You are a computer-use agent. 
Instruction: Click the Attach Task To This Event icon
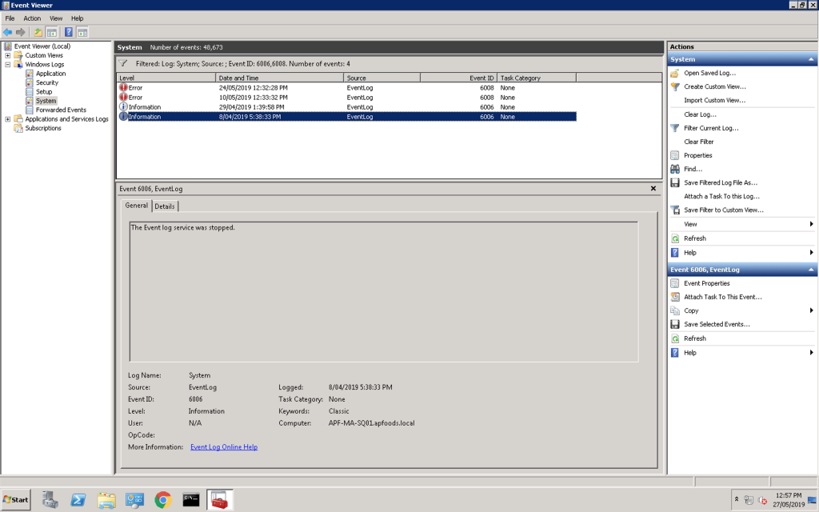tap(675, 297)
